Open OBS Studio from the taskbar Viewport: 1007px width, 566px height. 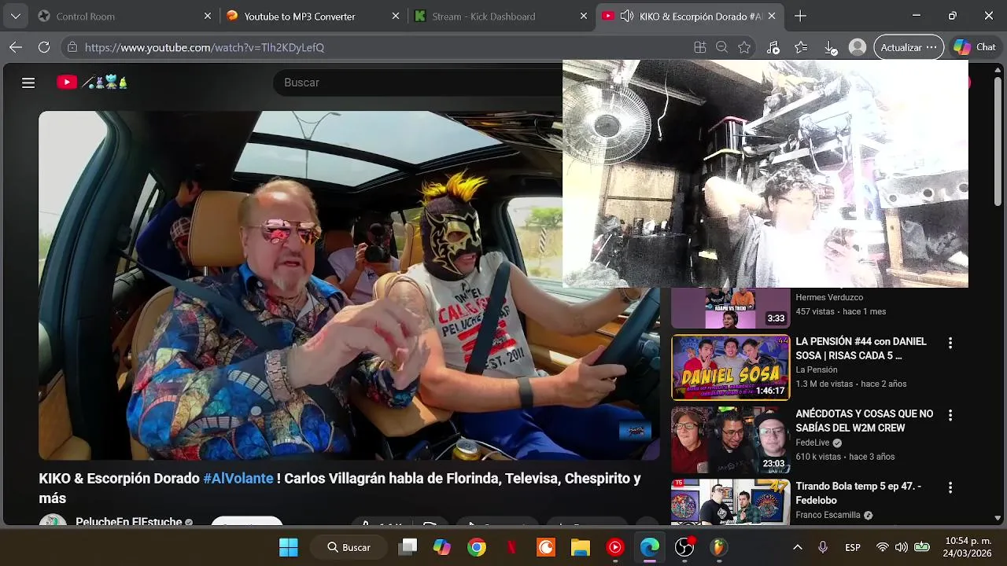pos(684,547)
